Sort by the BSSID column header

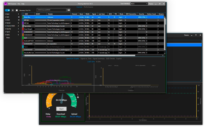coord(41,14)
